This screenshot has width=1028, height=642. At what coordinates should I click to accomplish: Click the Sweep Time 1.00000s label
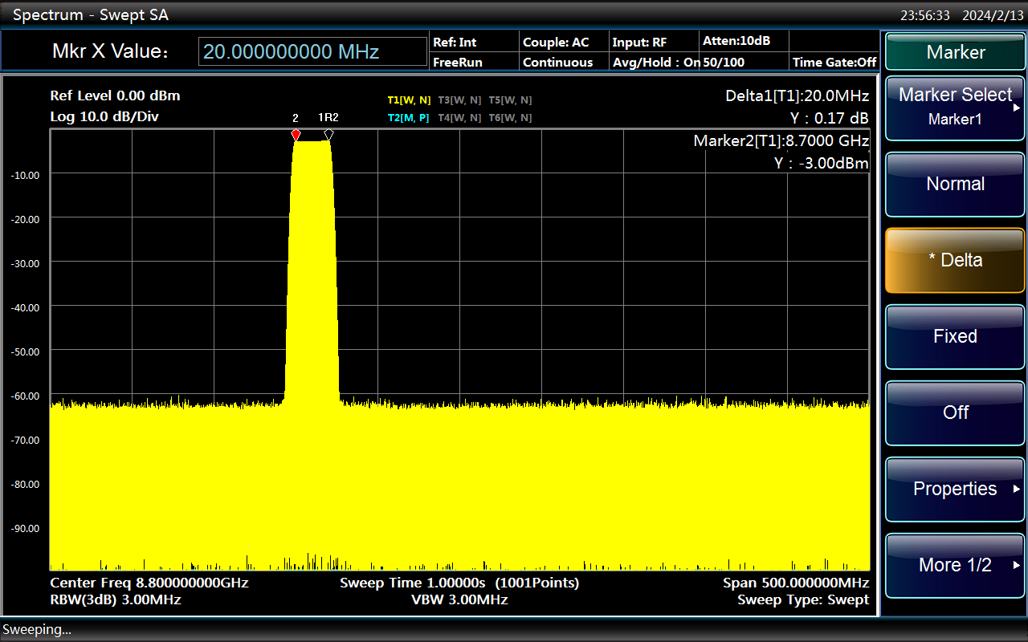point(413,583)
